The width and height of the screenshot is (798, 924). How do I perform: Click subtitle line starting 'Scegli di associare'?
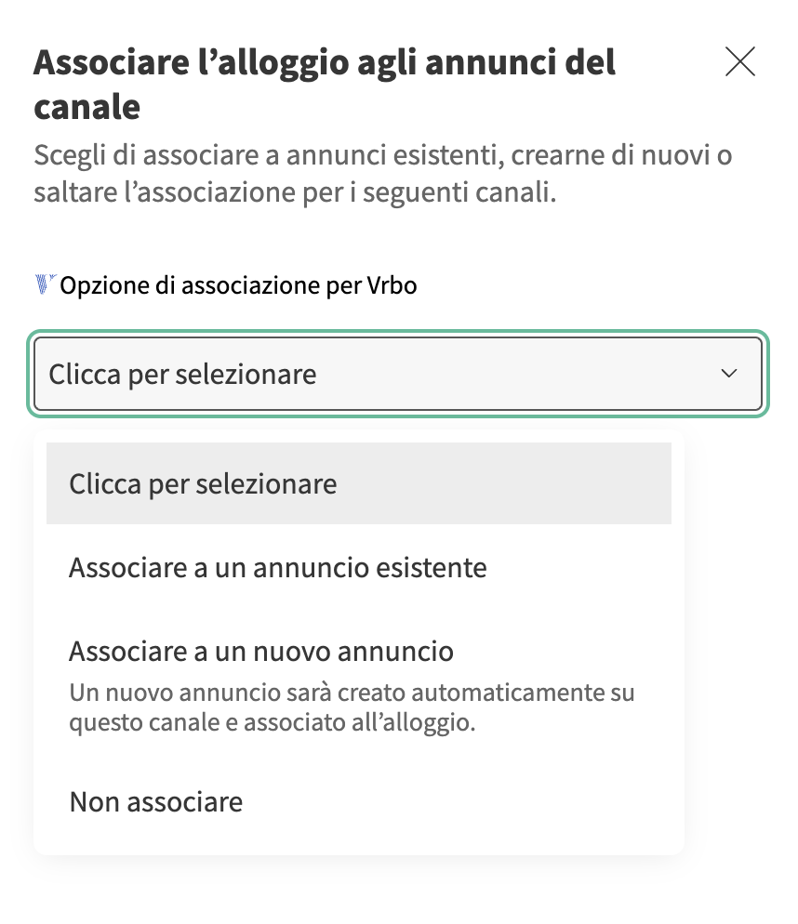382,154
